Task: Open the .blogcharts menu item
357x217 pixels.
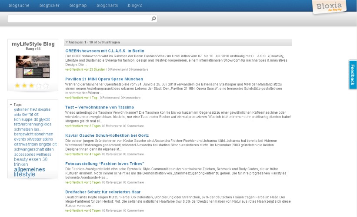Action: coord(107,6)
